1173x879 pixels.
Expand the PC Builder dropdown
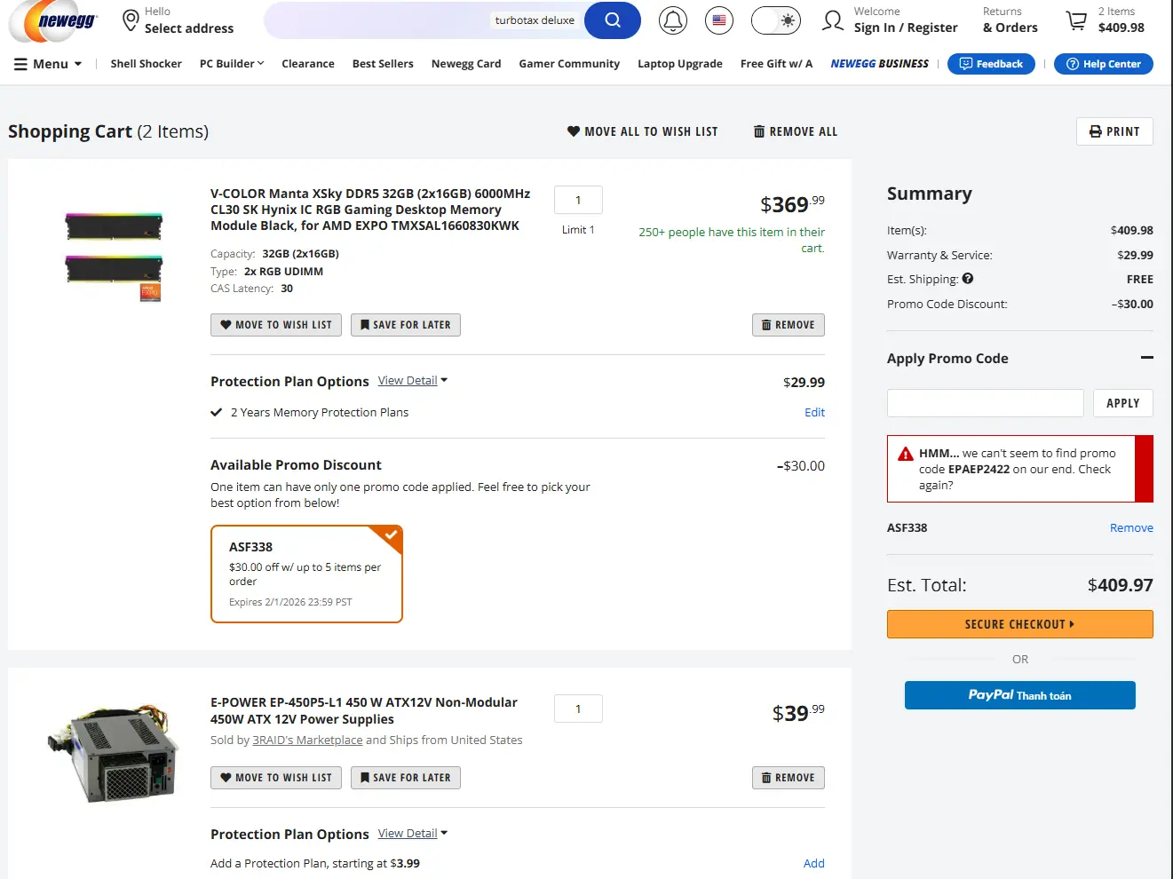tap(232, 64)
